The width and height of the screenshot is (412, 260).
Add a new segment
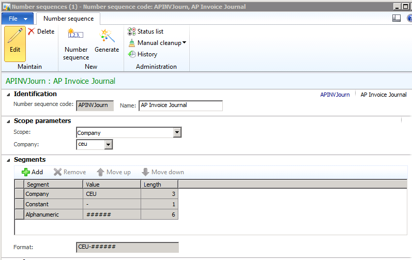pyautogui.click(x=32, y=172)
